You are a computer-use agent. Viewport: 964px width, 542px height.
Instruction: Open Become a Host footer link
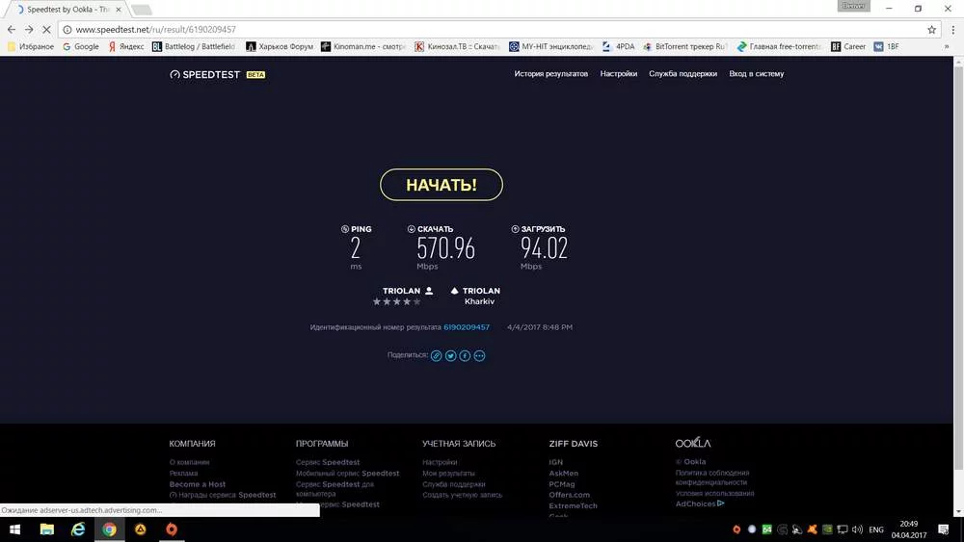(x=198, y=484)
